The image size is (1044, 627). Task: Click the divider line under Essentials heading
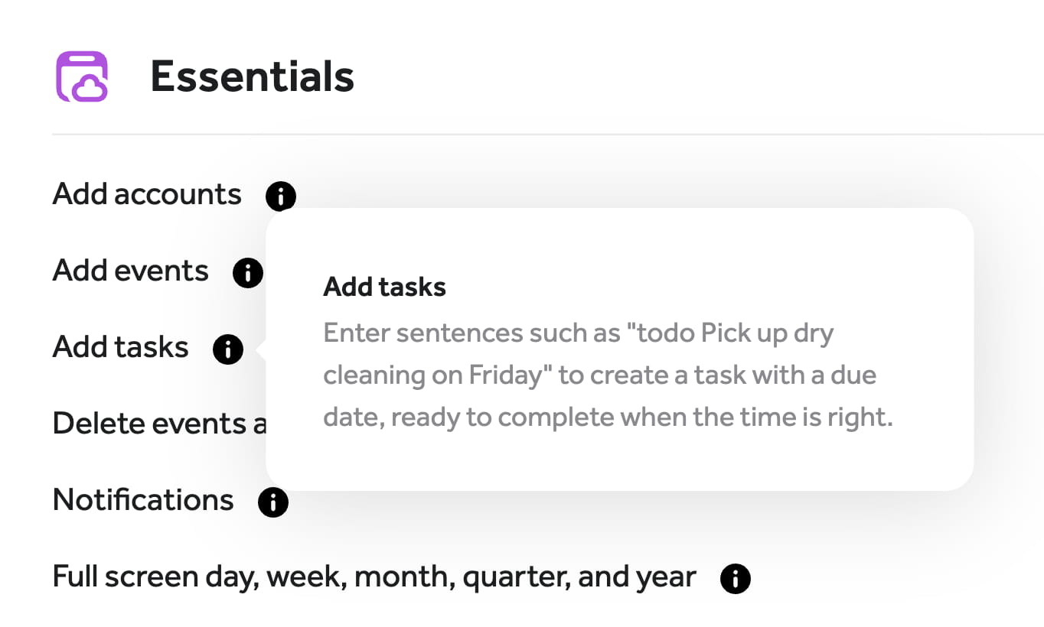[x=536, y=135]
